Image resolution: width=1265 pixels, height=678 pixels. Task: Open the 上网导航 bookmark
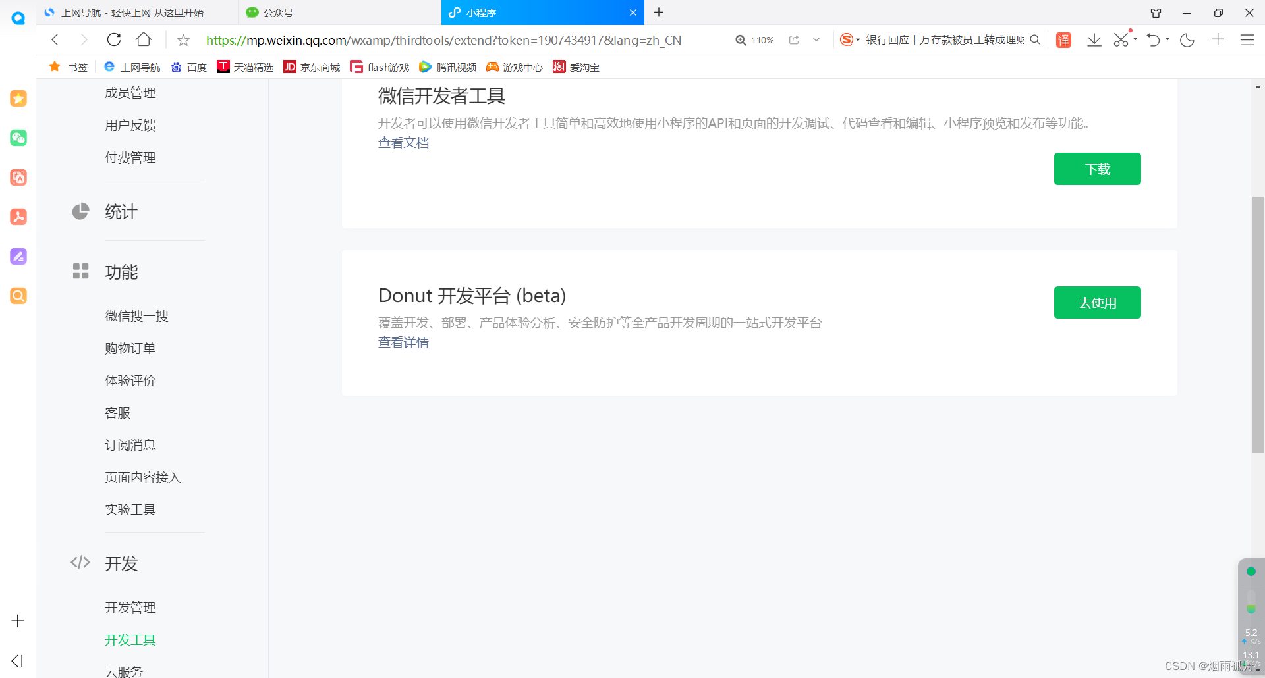pyautogui.click(x=132, y=67)
